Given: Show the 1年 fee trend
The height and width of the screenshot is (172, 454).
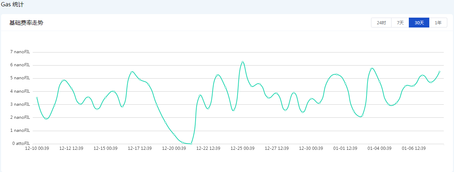Looking at the screenshot, I should (438, 23).
